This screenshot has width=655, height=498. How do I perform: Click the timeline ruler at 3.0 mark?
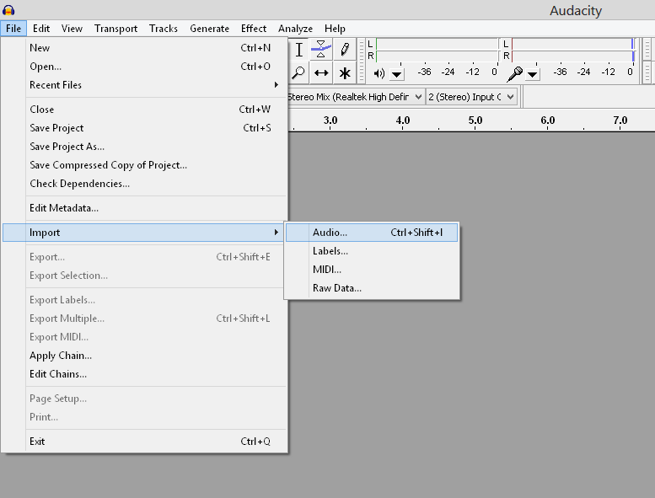click(x=330, y=120)
